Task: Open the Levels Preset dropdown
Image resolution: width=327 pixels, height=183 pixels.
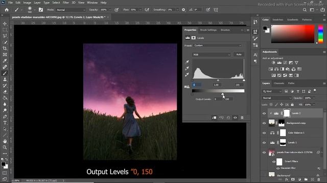Action: coord(217,45)
